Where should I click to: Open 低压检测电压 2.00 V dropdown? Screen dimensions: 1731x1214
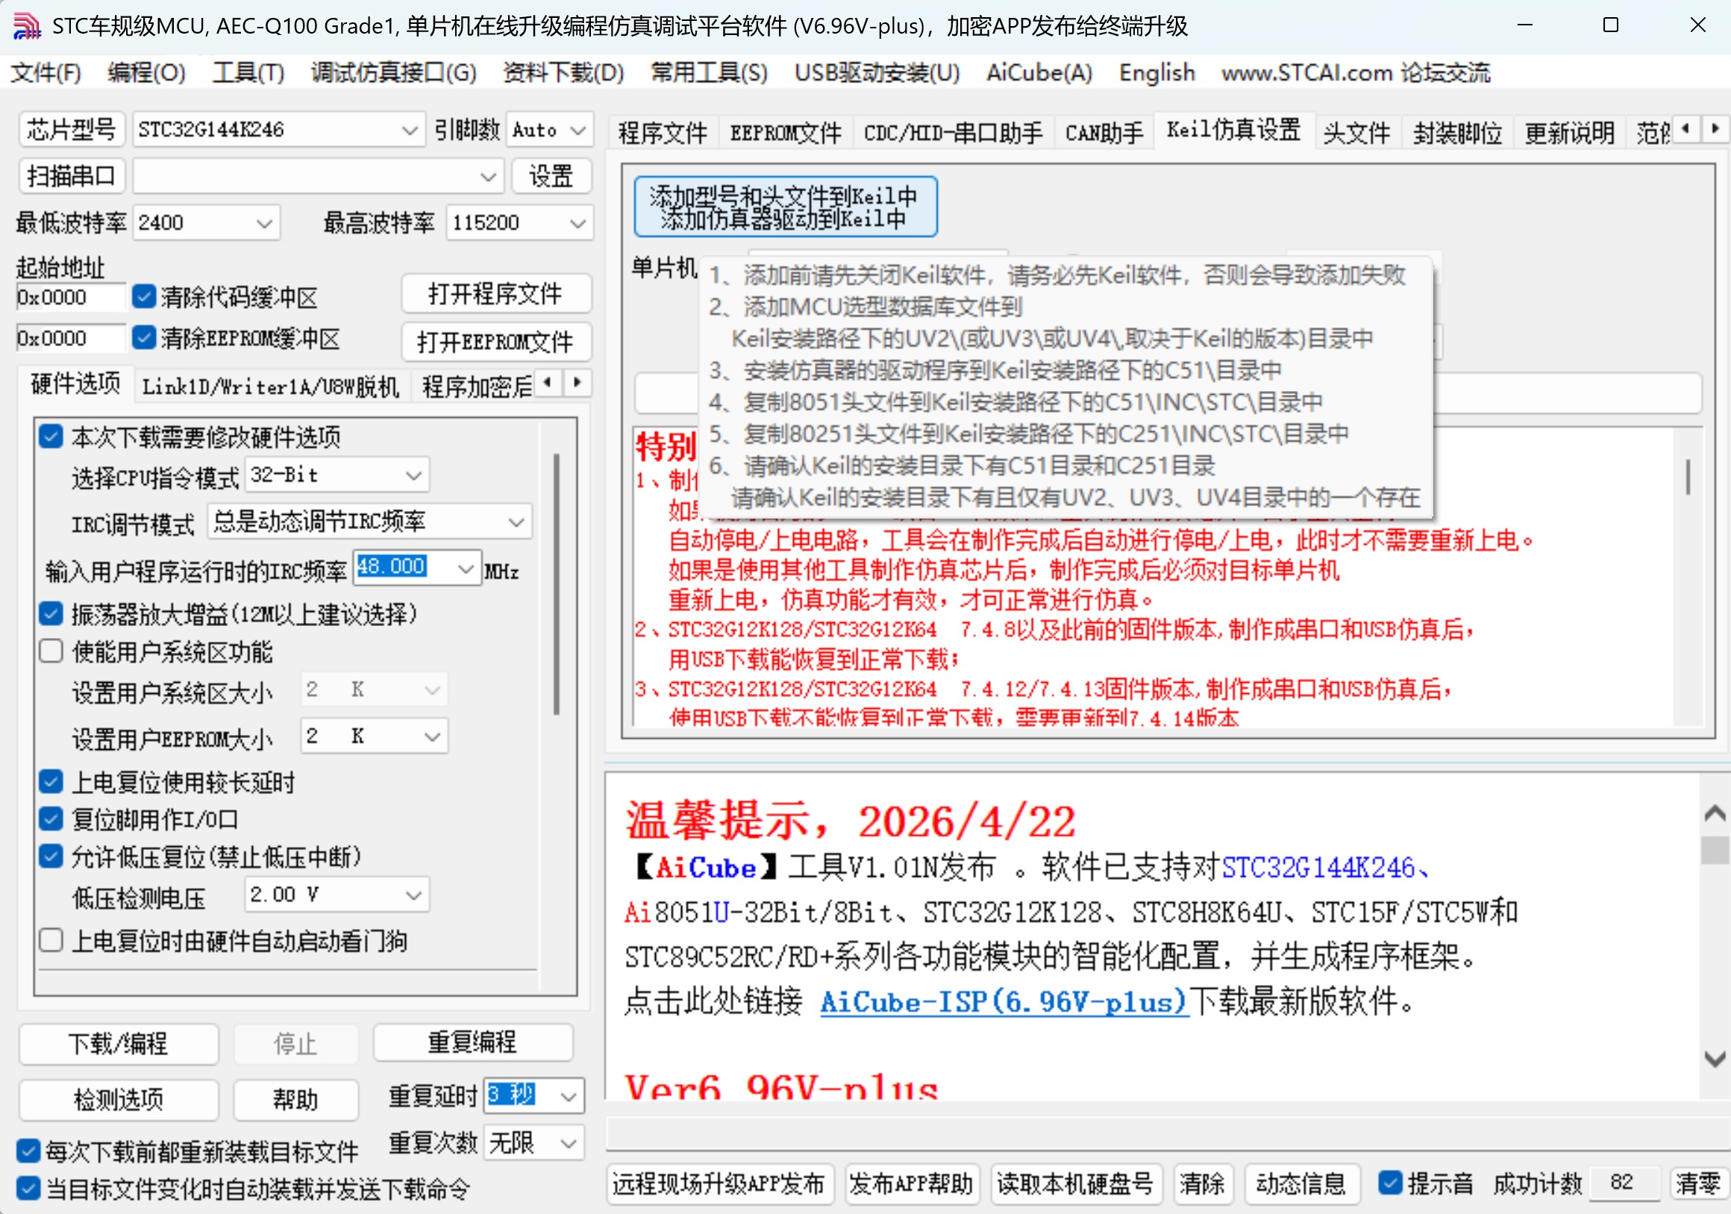point(337,895)
